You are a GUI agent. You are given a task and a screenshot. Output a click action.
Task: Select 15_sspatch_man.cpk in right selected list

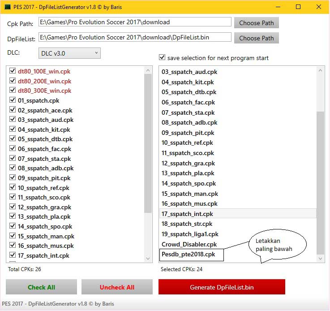[238, 194]
